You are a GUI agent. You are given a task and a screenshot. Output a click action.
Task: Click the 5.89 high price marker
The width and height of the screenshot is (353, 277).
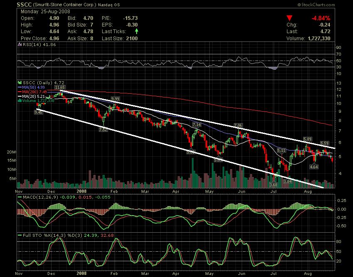tap(307, 139)
